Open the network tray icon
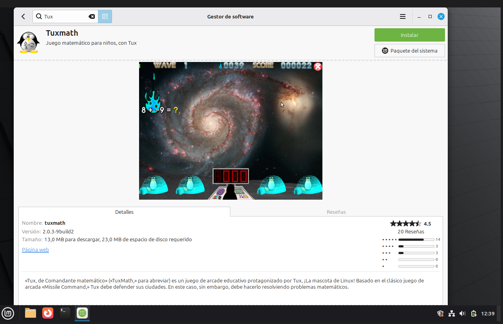 click(452, 313)
